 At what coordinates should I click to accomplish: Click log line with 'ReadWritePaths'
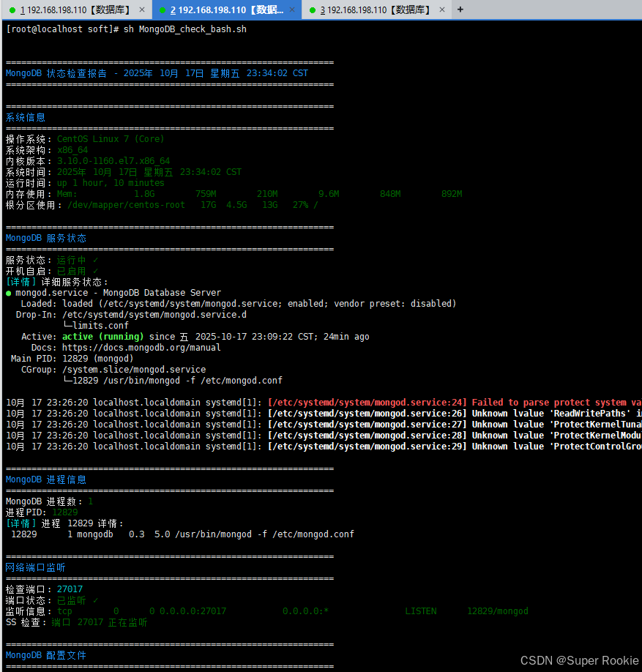click(x=324, y=414)
